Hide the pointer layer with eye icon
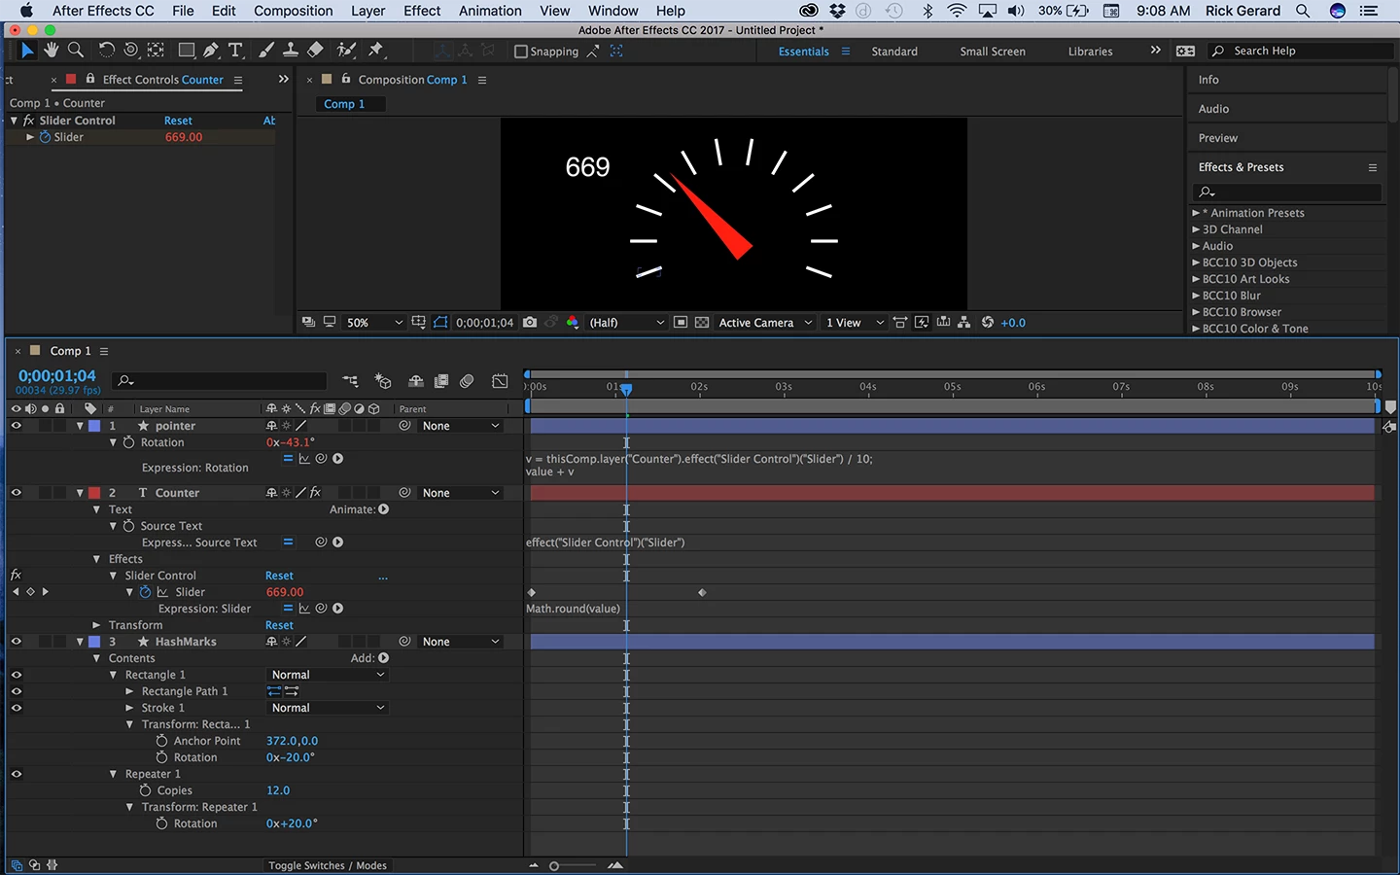This screenshot has width=1400, height=875. (16, 426)
